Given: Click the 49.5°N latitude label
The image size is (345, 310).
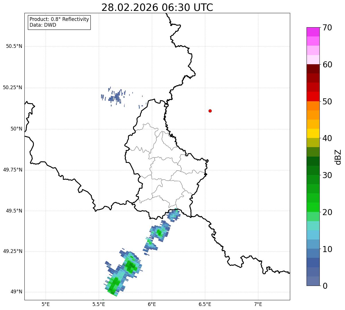Looking at the screenshot, I should click(x=14, y=211).
